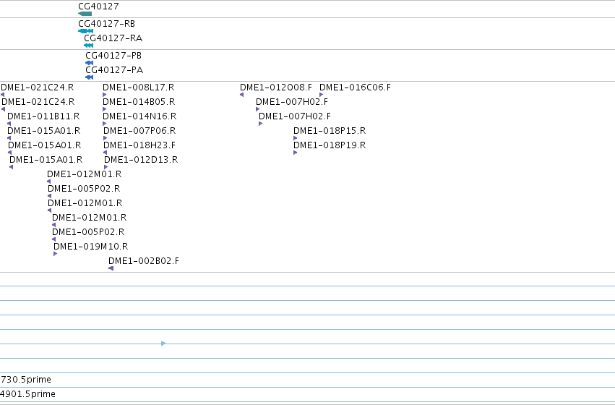Click the DME1-008L17.R label
The width and height of the screenshot is (615, 405).
[139, 87]
